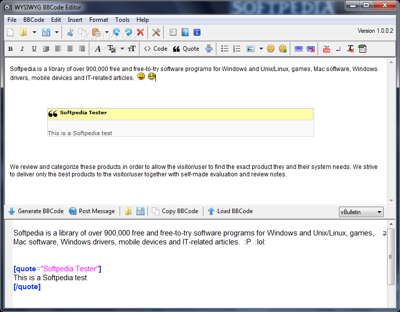Open the Tools menu

pyautogui.click(x=122, y=20)
